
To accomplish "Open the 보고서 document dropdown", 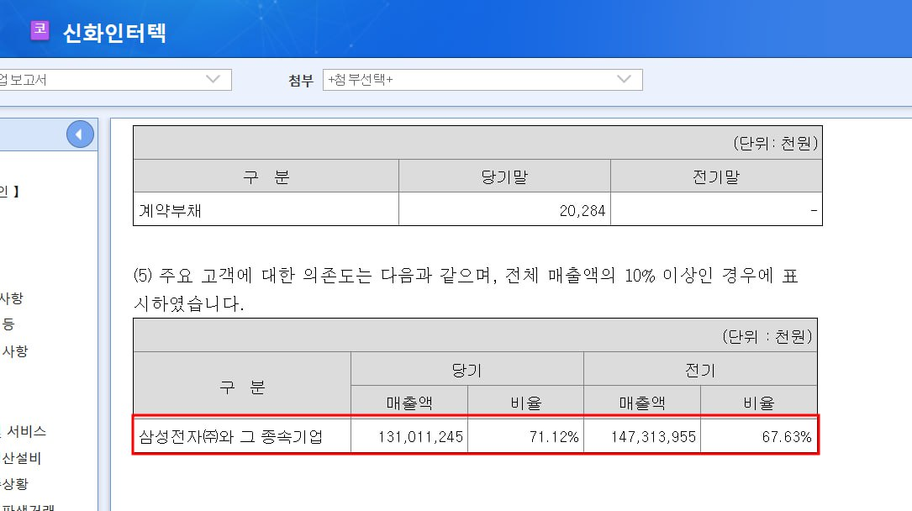I will tap(115, 80).
